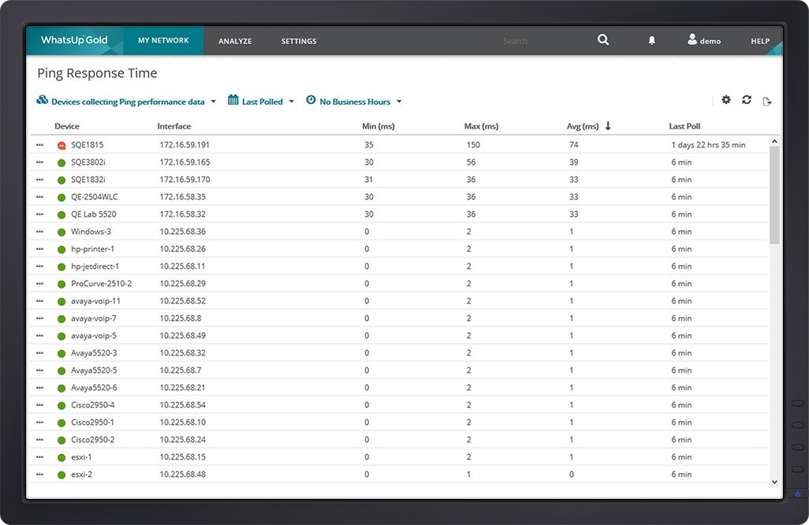Open the notifications bell

[651, 41]
